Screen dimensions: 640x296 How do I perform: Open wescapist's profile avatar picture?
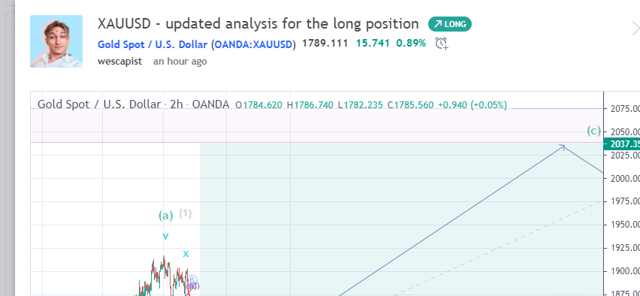click(56, 41)
